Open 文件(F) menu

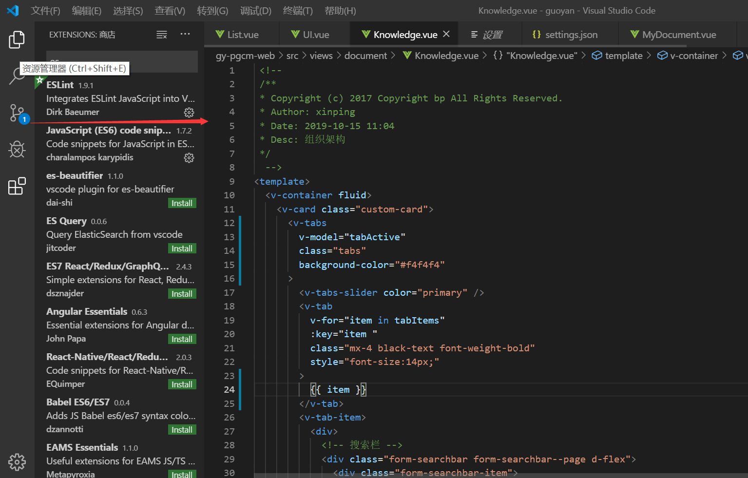[x=45, y=11]
